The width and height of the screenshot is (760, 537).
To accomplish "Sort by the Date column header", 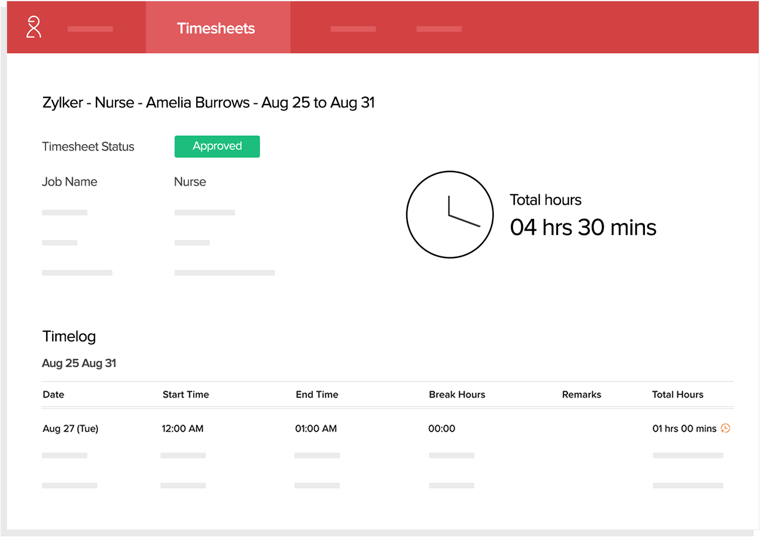I will [x=53, y=395].
